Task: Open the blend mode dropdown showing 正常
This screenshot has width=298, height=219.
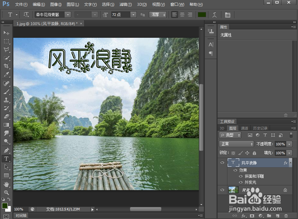Action: tap(236, 144)
